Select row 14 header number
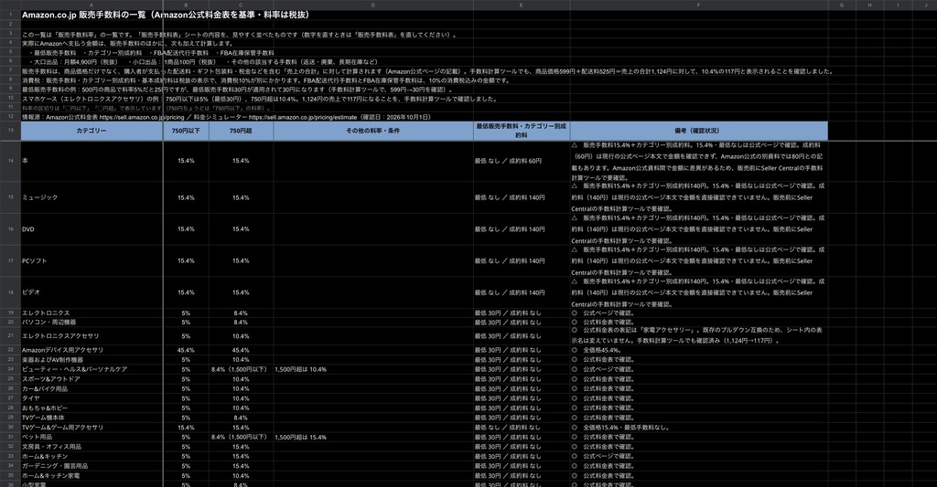Screen dimensions: 937x487 (10, 161)
